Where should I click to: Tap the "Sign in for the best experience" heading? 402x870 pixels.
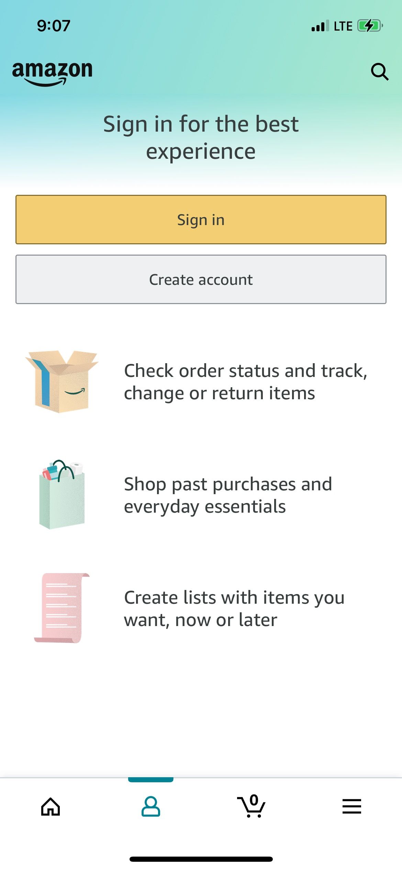(x=201, y=137)
